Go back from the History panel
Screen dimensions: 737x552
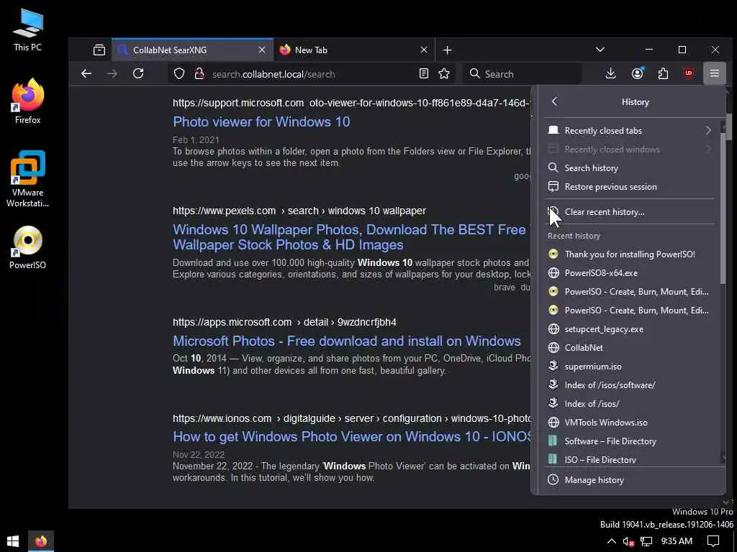[x=554, y=101]
